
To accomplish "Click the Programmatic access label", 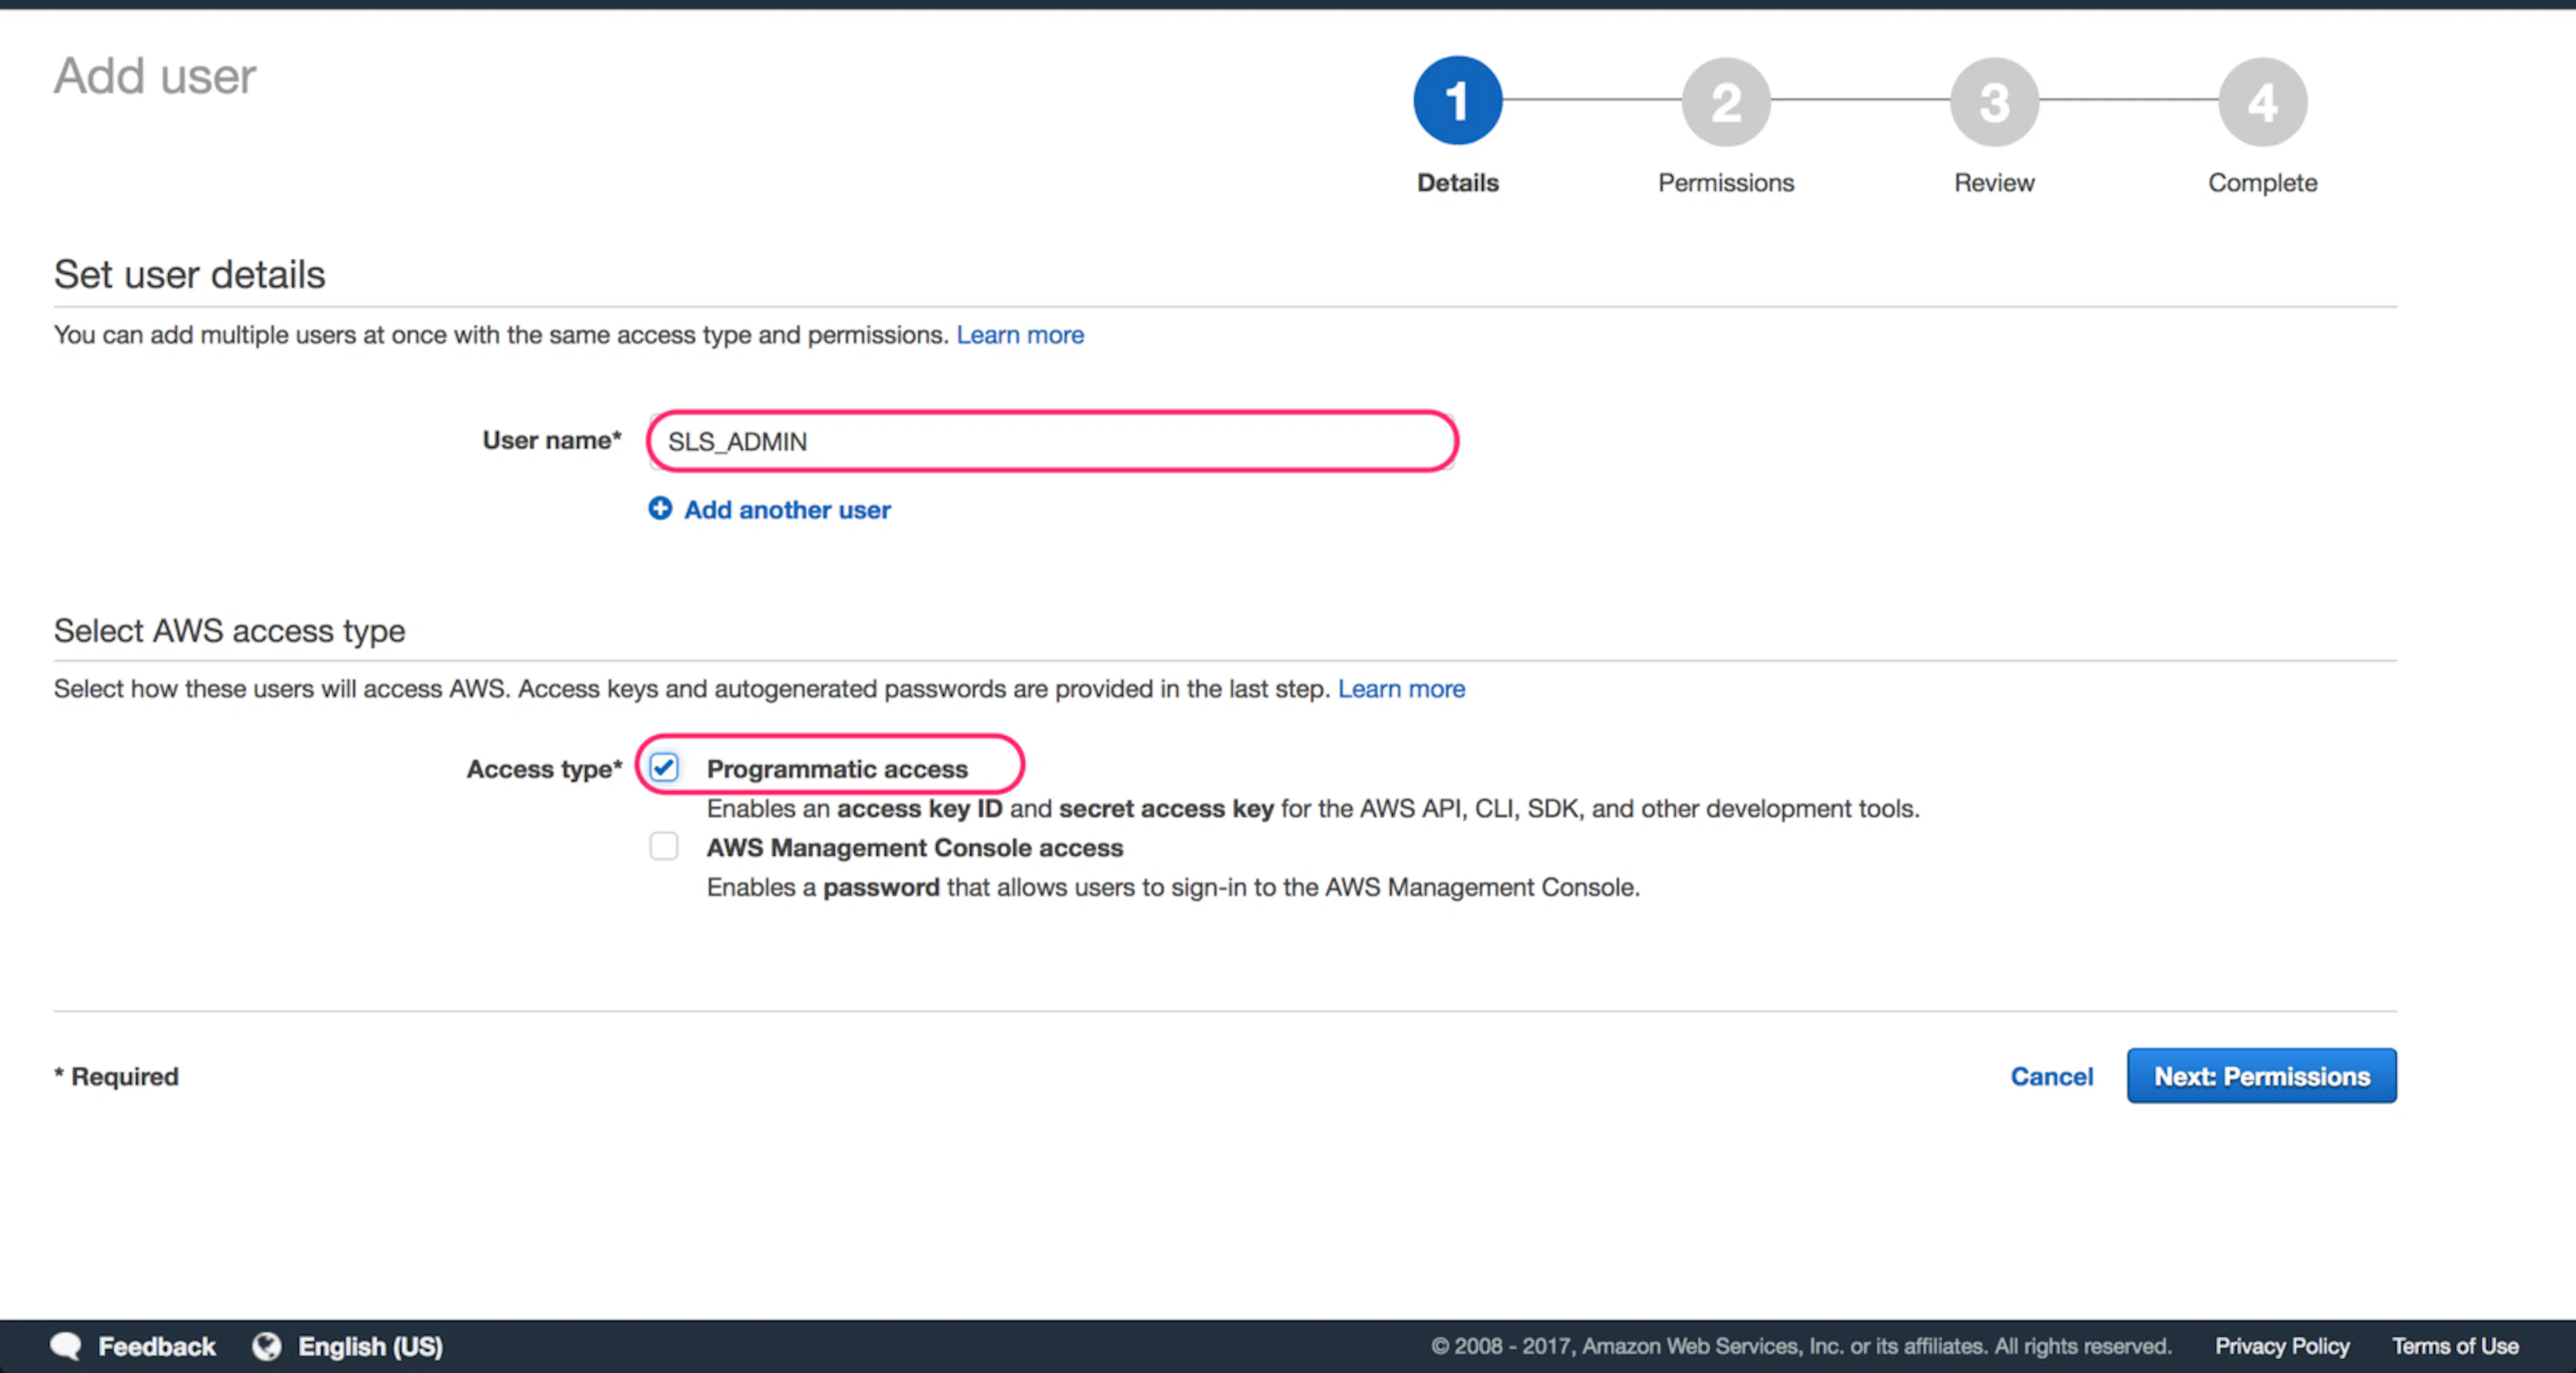I will 837,769.
